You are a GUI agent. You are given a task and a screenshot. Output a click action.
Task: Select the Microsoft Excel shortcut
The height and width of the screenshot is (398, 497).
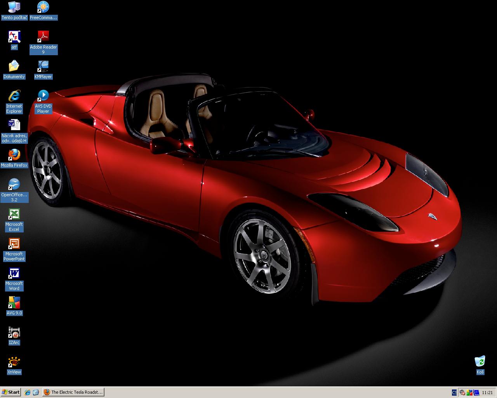click(x=14, y=214)
